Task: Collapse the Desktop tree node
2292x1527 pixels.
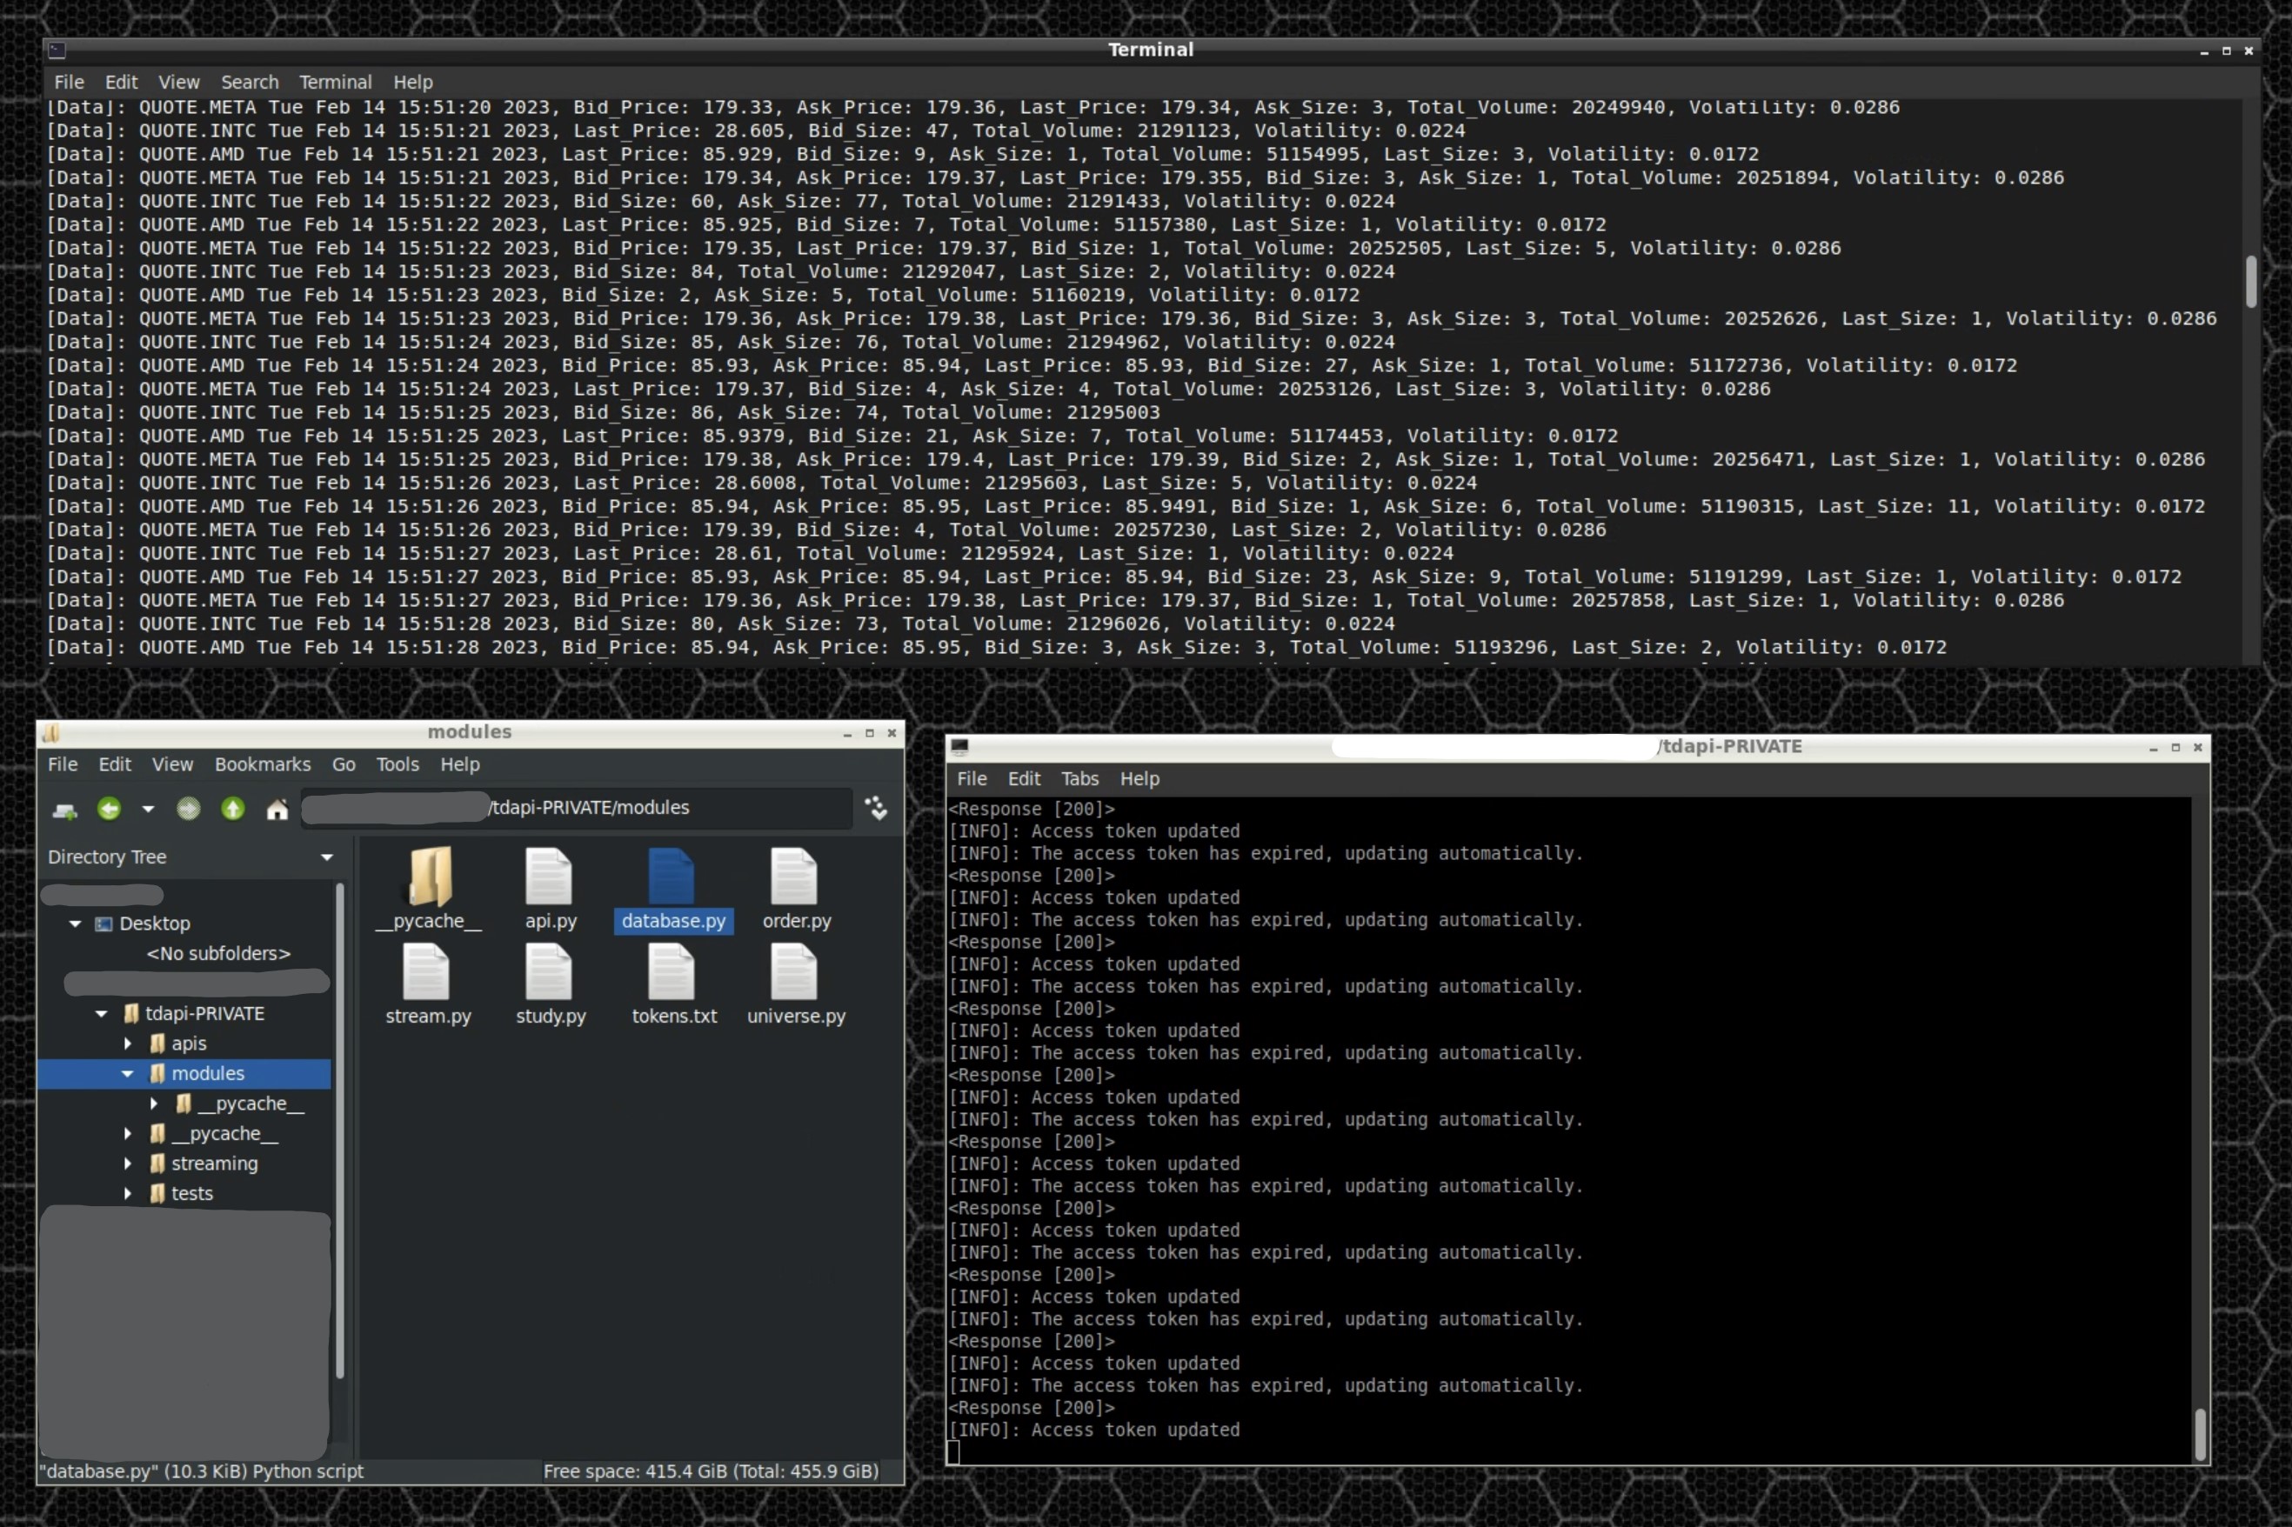Action: 75,924
